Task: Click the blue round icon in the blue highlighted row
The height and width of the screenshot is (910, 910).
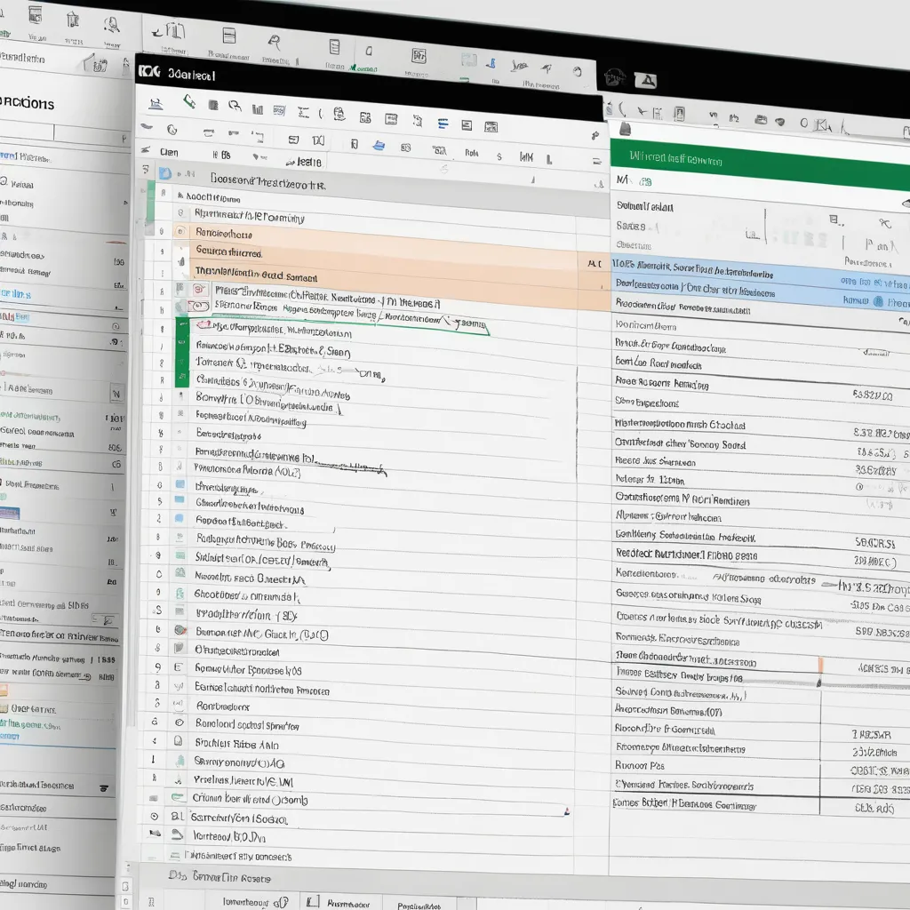Action: tap(879, 301)
